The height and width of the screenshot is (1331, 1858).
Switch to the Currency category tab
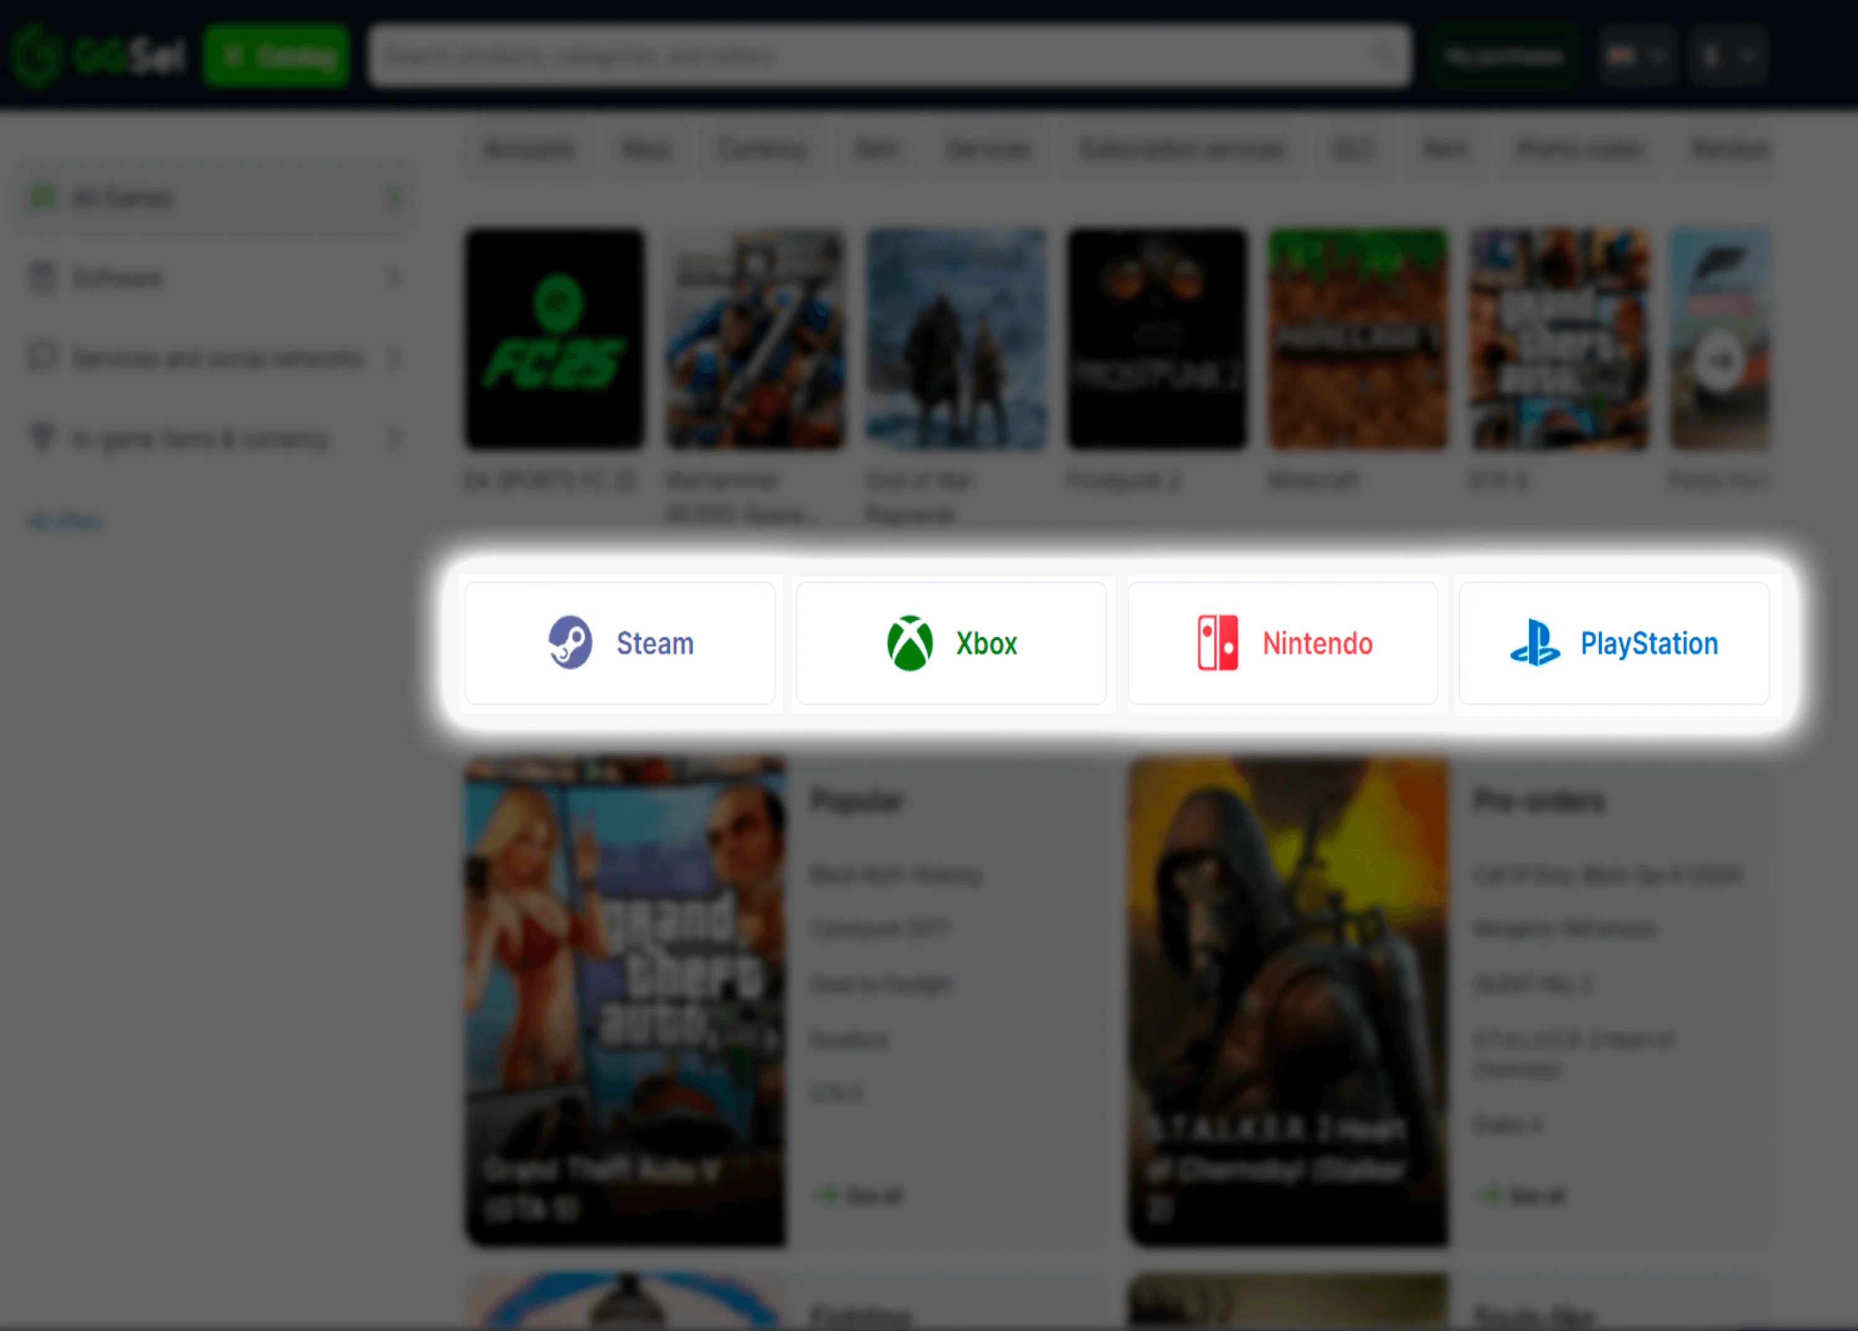click(762, 149)
